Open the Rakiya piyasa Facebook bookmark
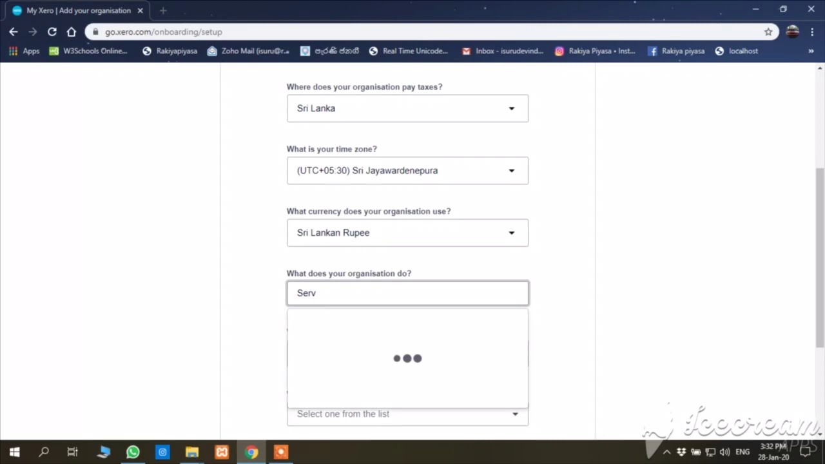 tap(676, 51)
